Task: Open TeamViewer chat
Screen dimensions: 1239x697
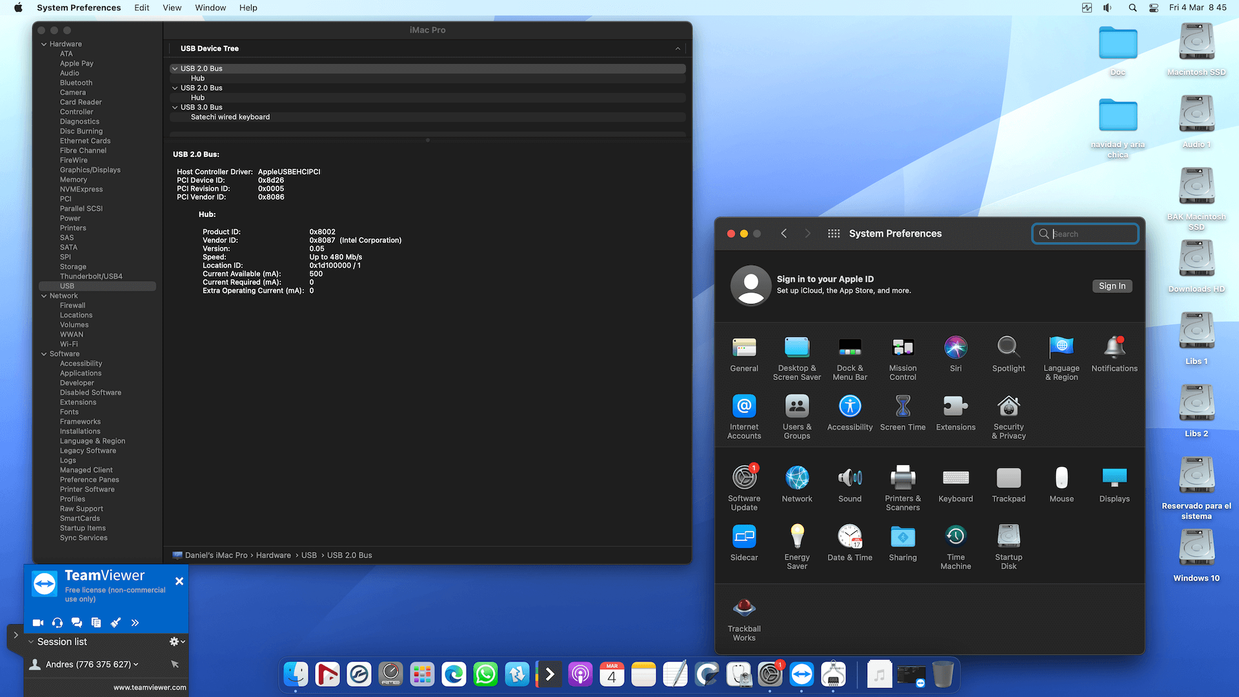Action: [77, 623]
